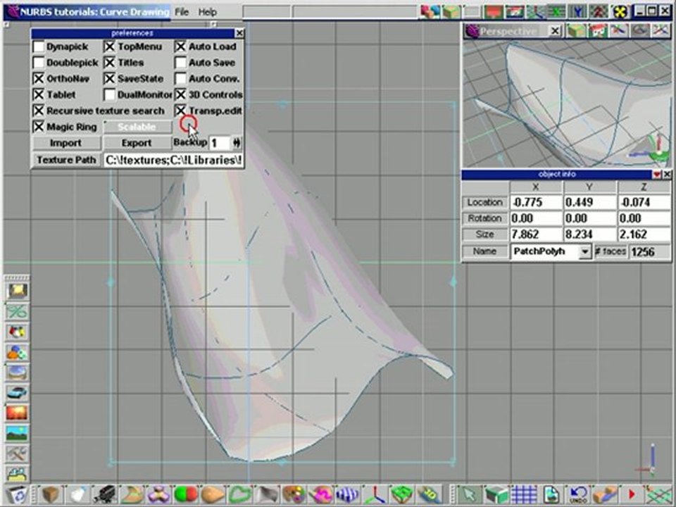This screenshot has height=507, width=676.
Task: Click the yellow cross icon in title bar
Action: pos(620,12)
